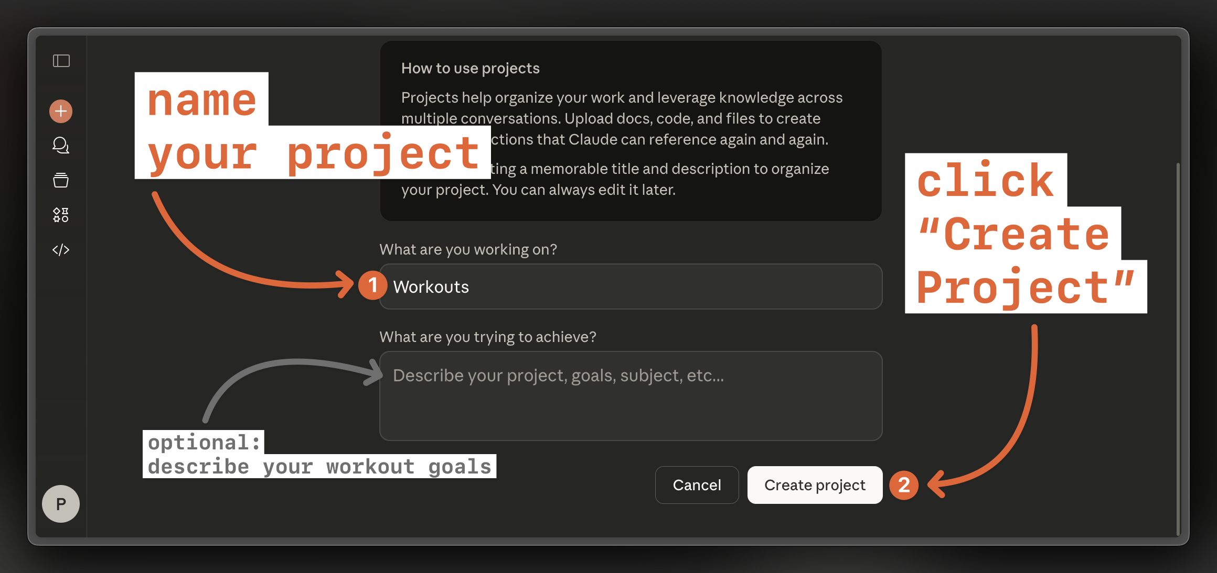Click the Workouts project name field

[x=629, y=286]
